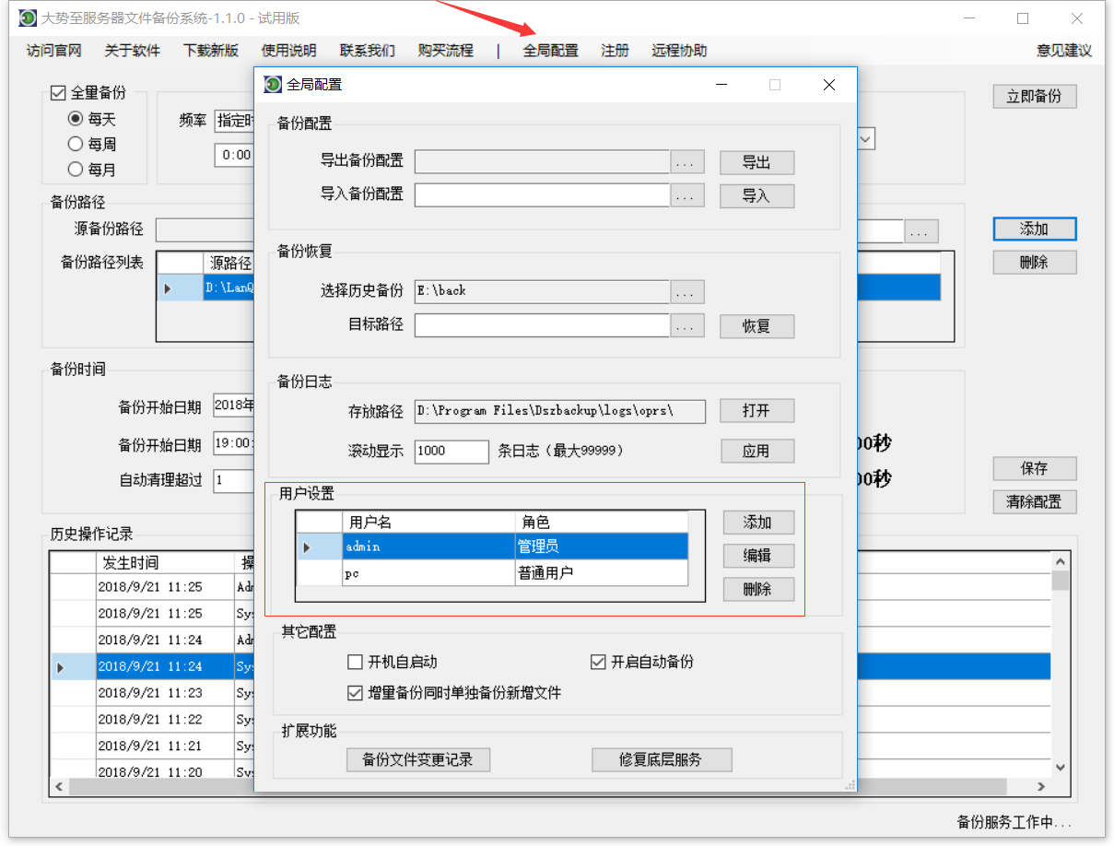The height and width of the screenshot is (846, 1114).
Task: Open 购买流程 menu item
Action: [x=445, y=51]
